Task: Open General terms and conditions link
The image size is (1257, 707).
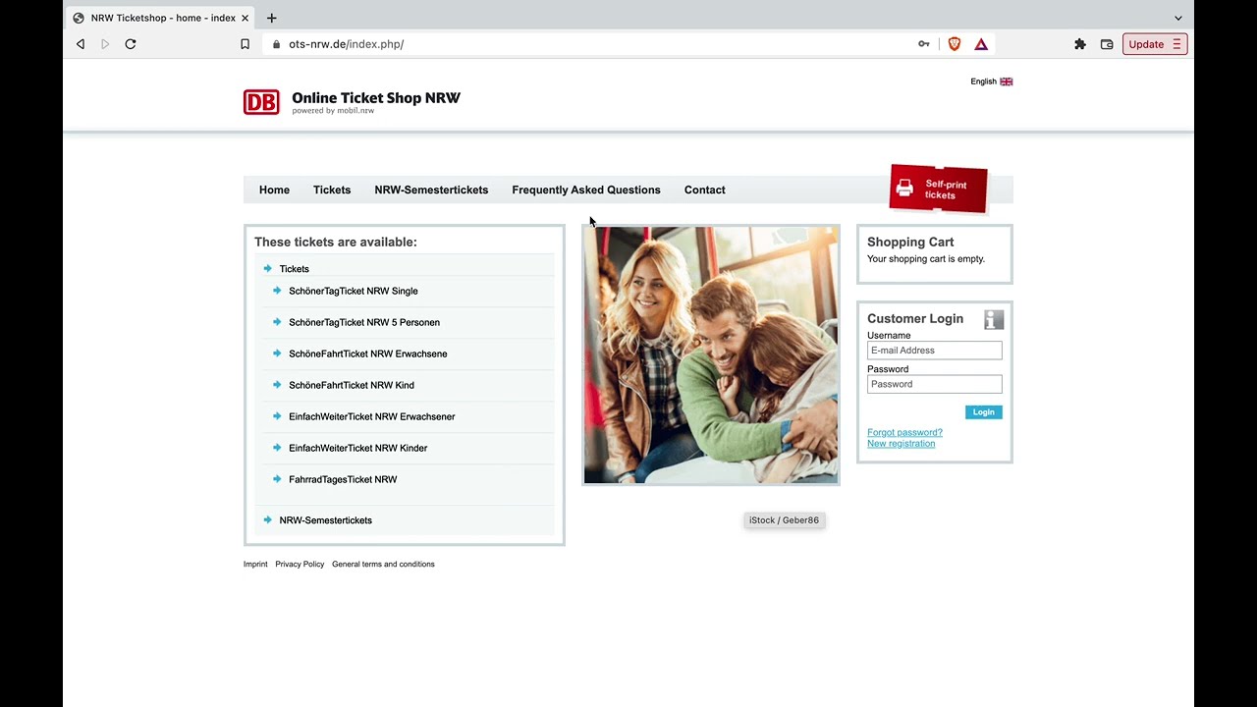Action: [x=383, y=565]
